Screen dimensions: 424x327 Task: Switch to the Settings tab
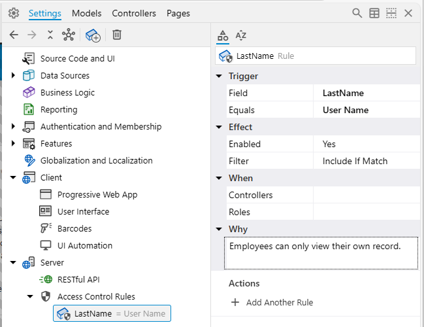(x=45, y=13)
